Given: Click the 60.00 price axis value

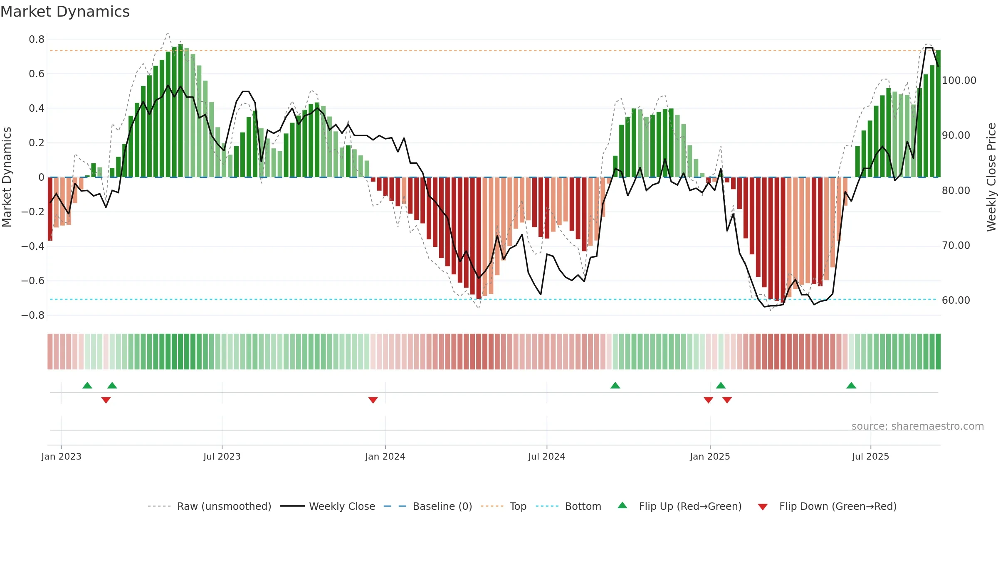Looking at the screenshot, I should click(x=956, y=300).
